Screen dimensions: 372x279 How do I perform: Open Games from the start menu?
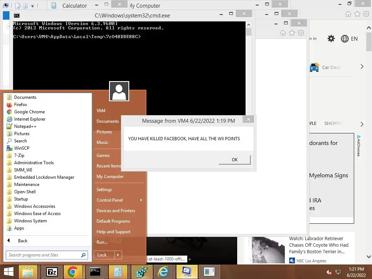pos(103,155)
